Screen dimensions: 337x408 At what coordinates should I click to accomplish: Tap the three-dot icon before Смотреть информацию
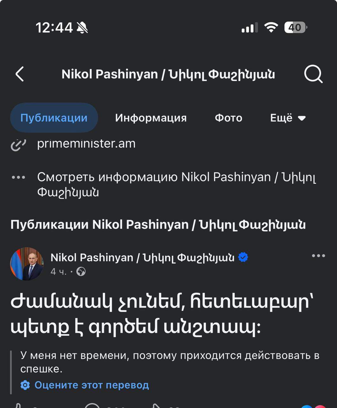pos(18,177)
